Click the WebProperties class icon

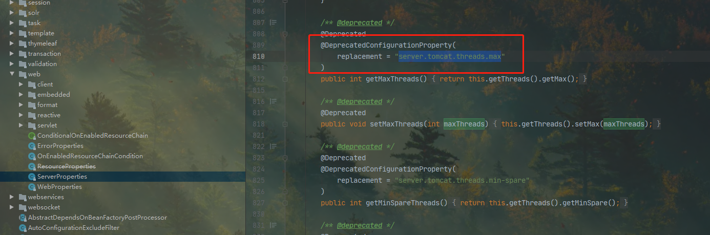(32, 187)
